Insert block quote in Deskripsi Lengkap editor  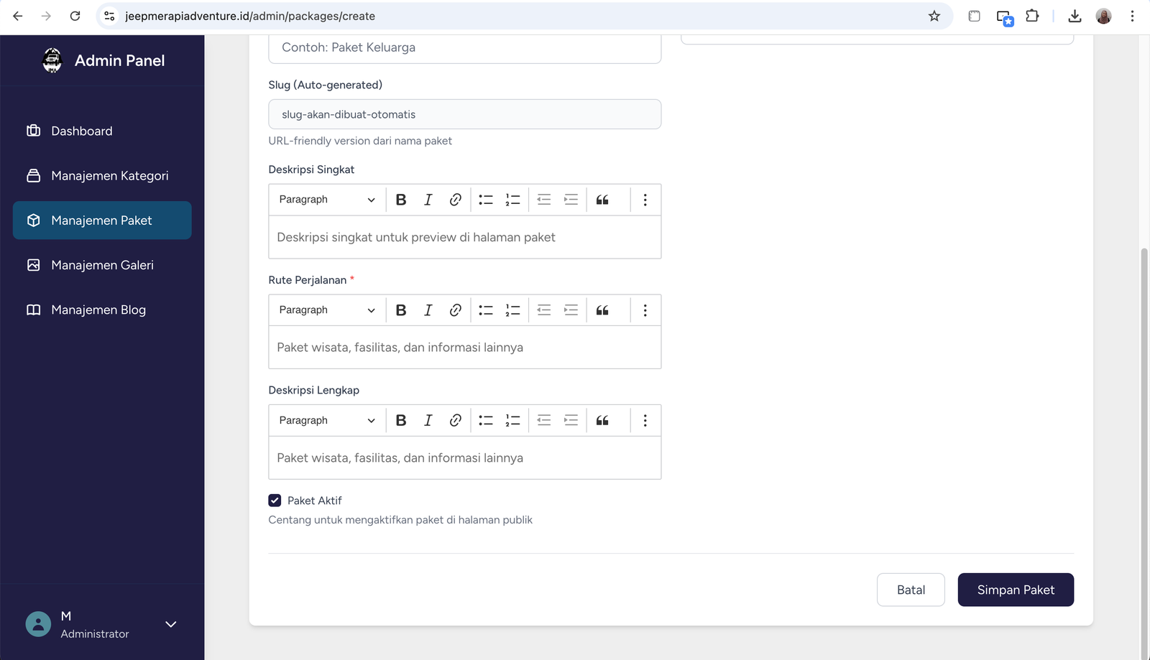tap(602, 421)
